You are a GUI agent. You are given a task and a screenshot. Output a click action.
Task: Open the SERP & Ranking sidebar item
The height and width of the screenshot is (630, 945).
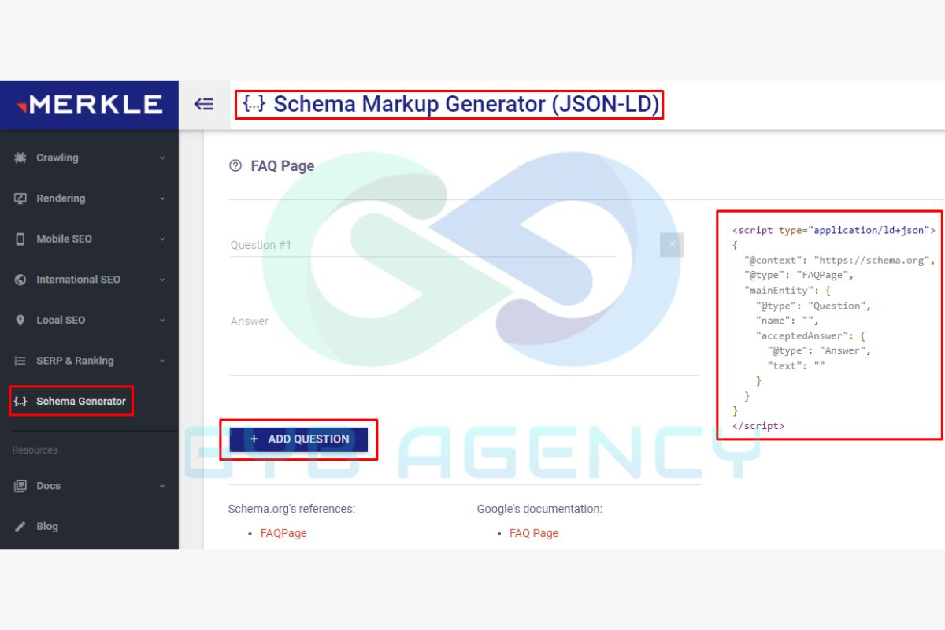click(x=89, y=361)
